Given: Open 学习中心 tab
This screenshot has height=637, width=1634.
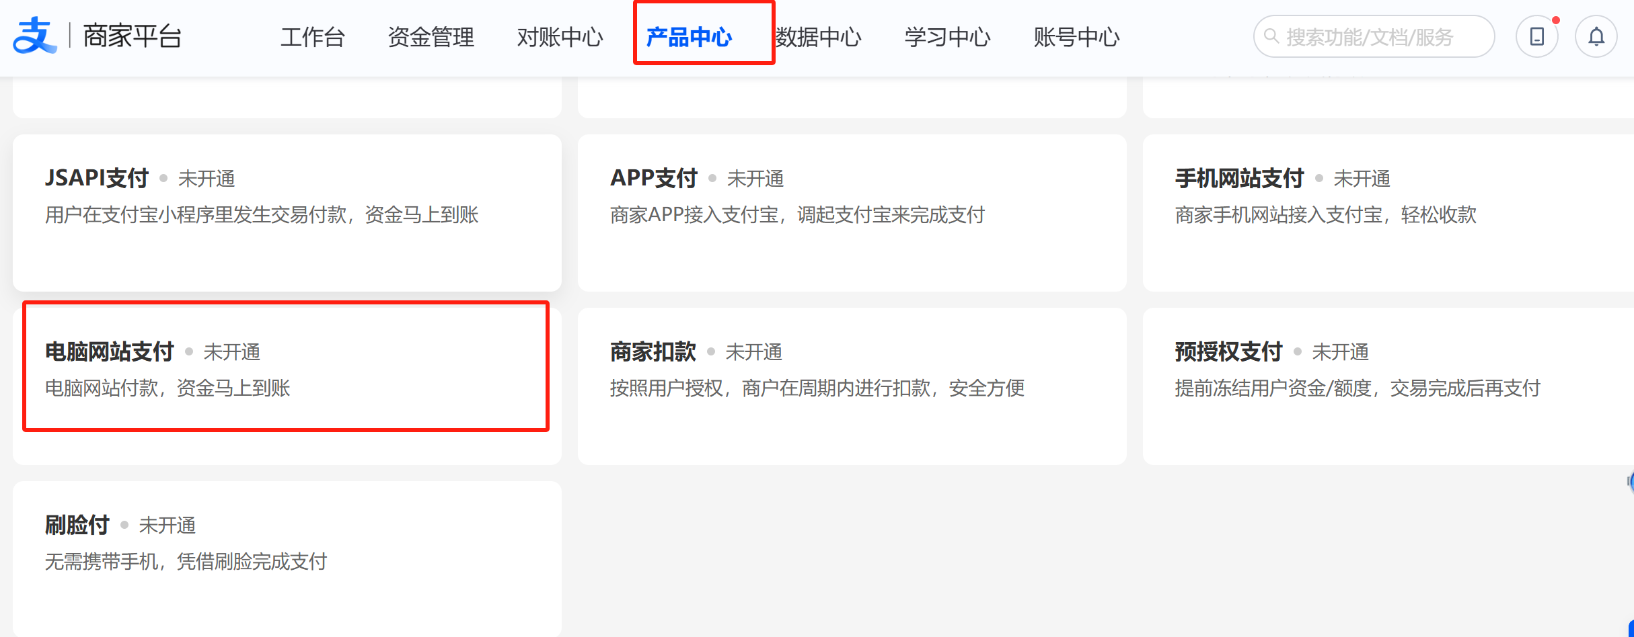Looking at the screenshot, I should coord(948,37).
